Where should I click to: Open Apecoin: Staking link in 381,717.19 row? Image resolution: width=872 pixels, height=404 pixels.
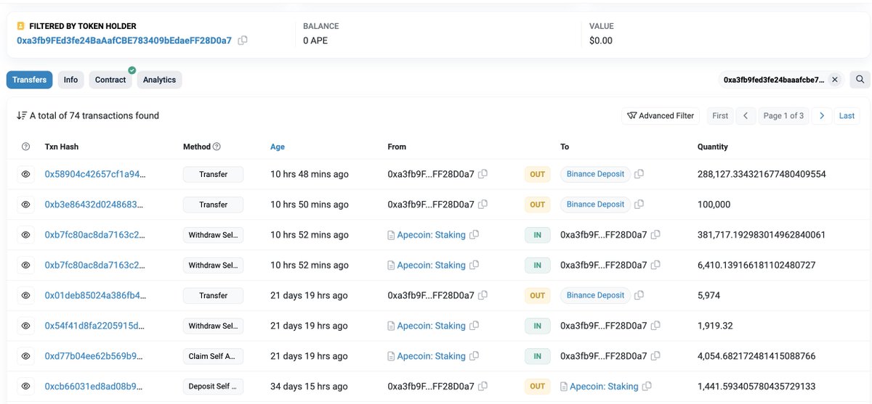(431, 235)
